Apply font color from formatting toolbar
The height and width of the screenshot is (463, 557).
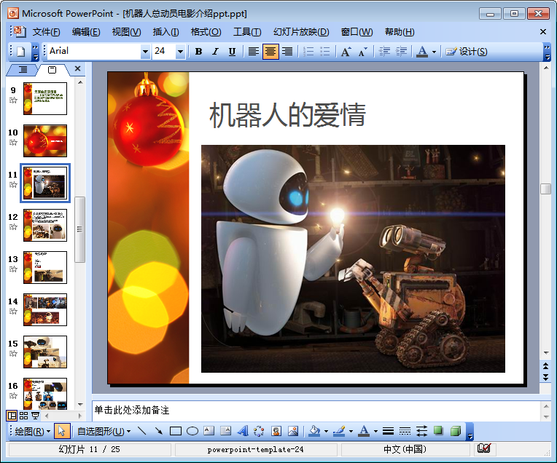tap(422, 52)
